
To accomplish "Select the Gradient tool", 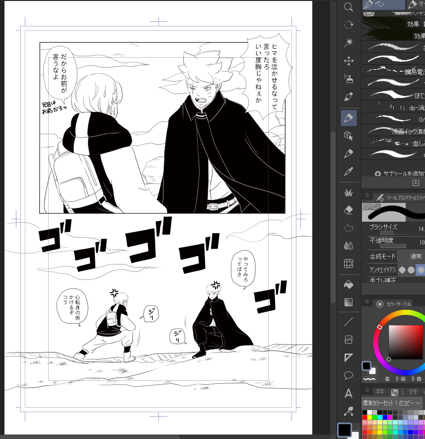I will (x=349, y=302).
